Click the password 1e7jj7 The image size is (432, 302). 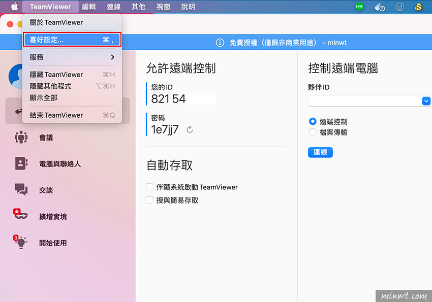tap(165, 129)
